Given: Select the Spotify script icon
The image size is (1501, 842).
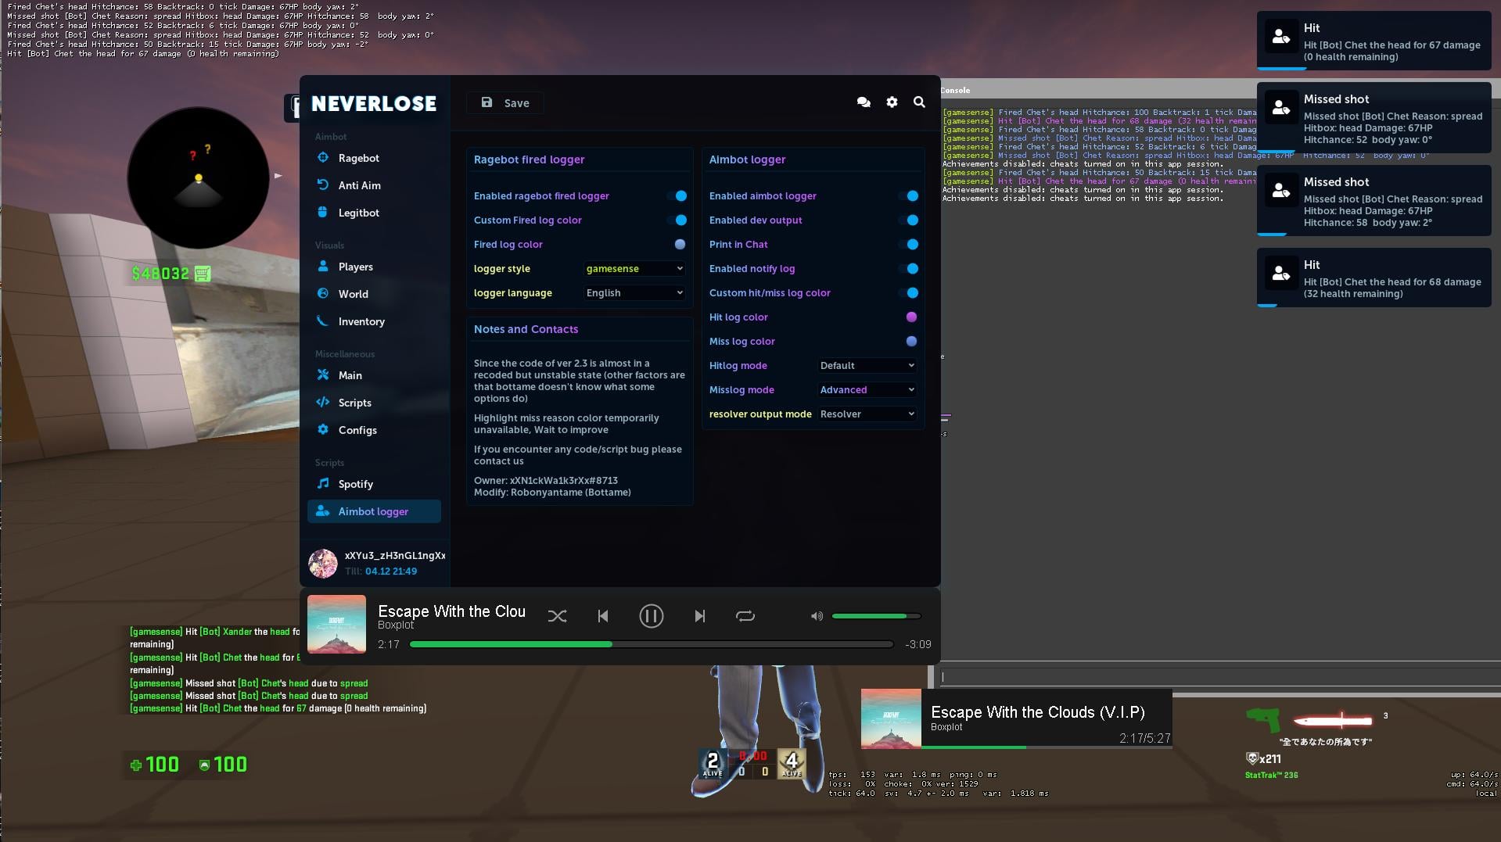Looking at the screenshot, I should click(x=323, y=484).
